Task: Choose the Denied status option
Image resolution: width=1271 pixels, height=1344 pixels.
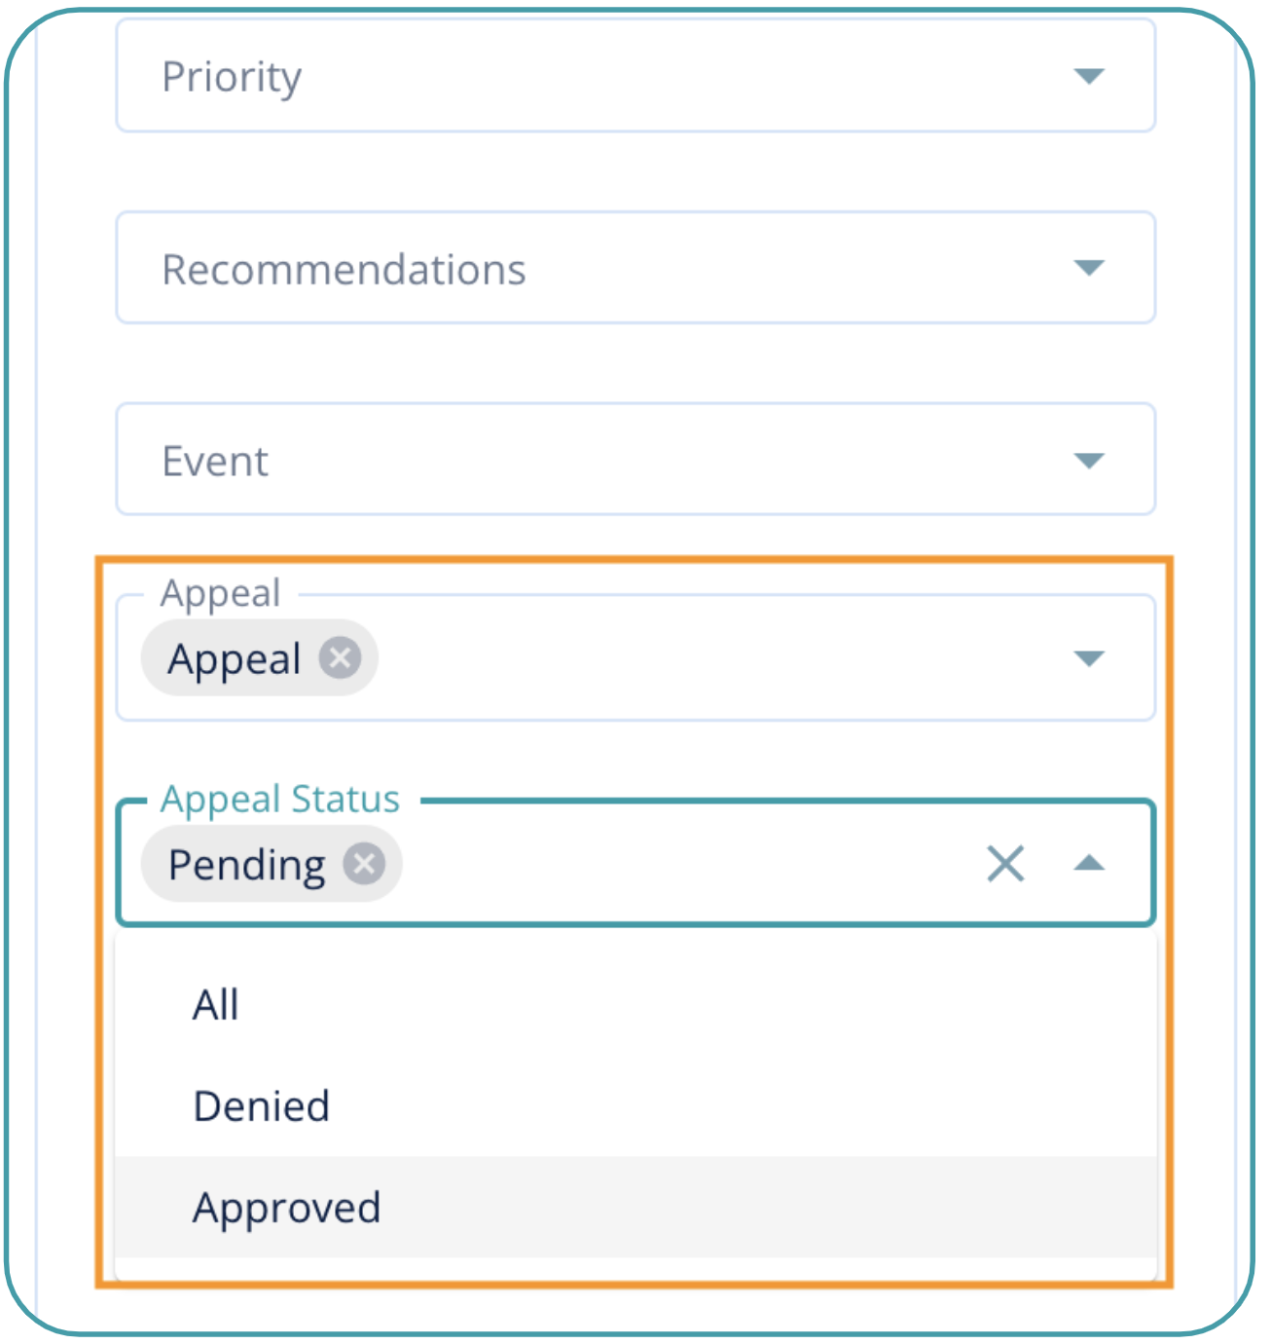Action: point(262,1106)
